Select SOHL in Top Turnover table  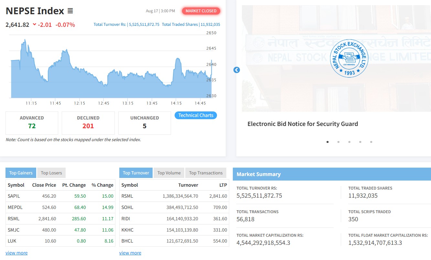point(127,207)
